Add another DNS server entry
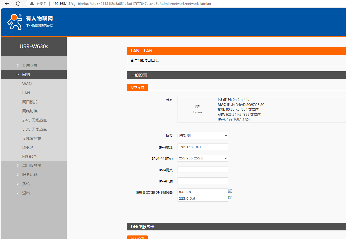This screenshot has width=346, height=239. click(x=230, y=198)
